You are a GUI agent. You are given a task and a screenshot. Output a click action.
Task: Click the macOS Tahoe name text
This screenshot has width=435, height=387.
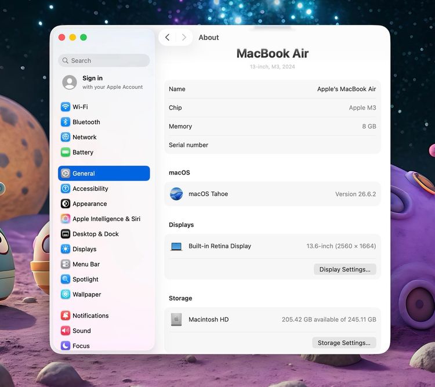[x=208, y=194]
